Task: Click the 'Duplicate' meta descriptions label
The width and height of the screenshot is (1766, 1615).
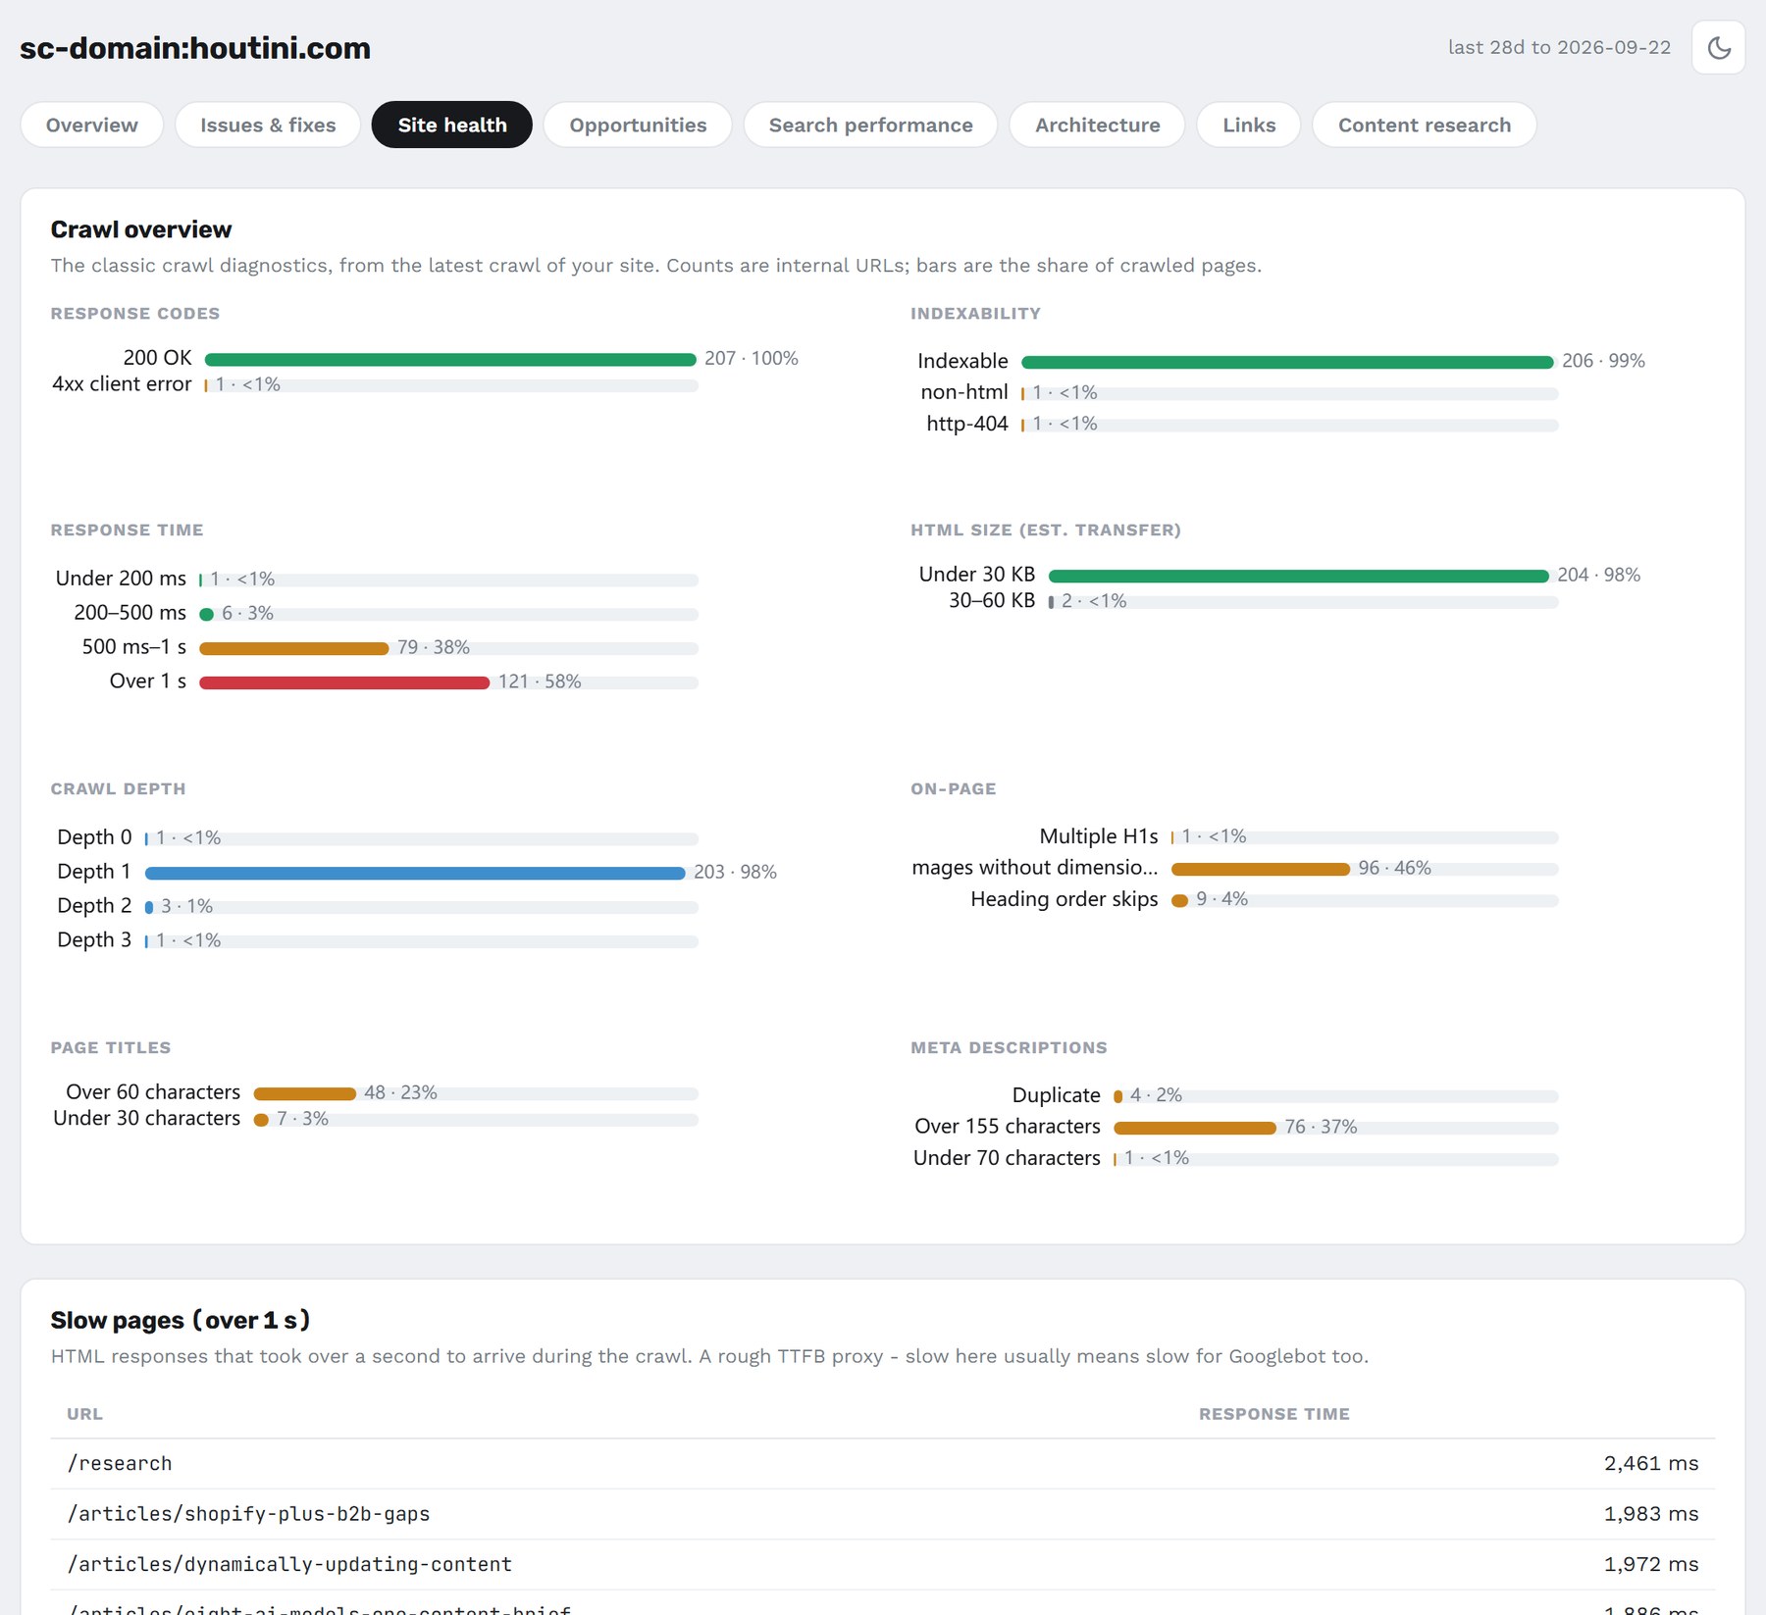Action: (1056, 1095)
